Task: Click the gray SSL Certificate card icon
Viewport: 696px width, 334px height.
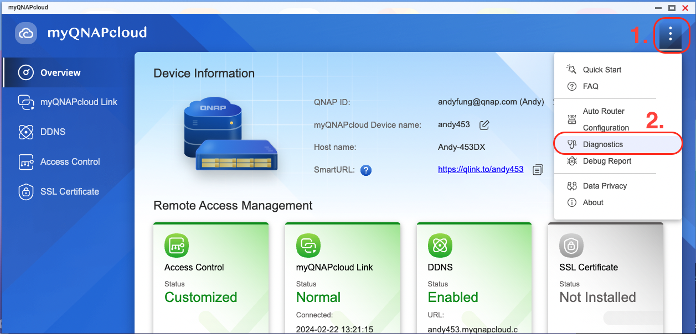Action: coord(571,246)
